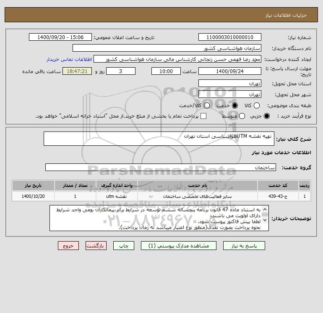The width and height of the screenshot is (323, 313).
Task: Select the کالا radio button
Action: pyautogui.click(x=256, y=105)
